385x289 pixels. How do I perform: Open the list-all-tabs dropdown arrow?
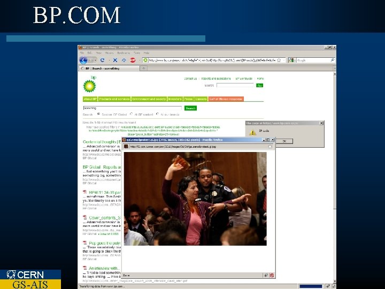click(334, 68)
